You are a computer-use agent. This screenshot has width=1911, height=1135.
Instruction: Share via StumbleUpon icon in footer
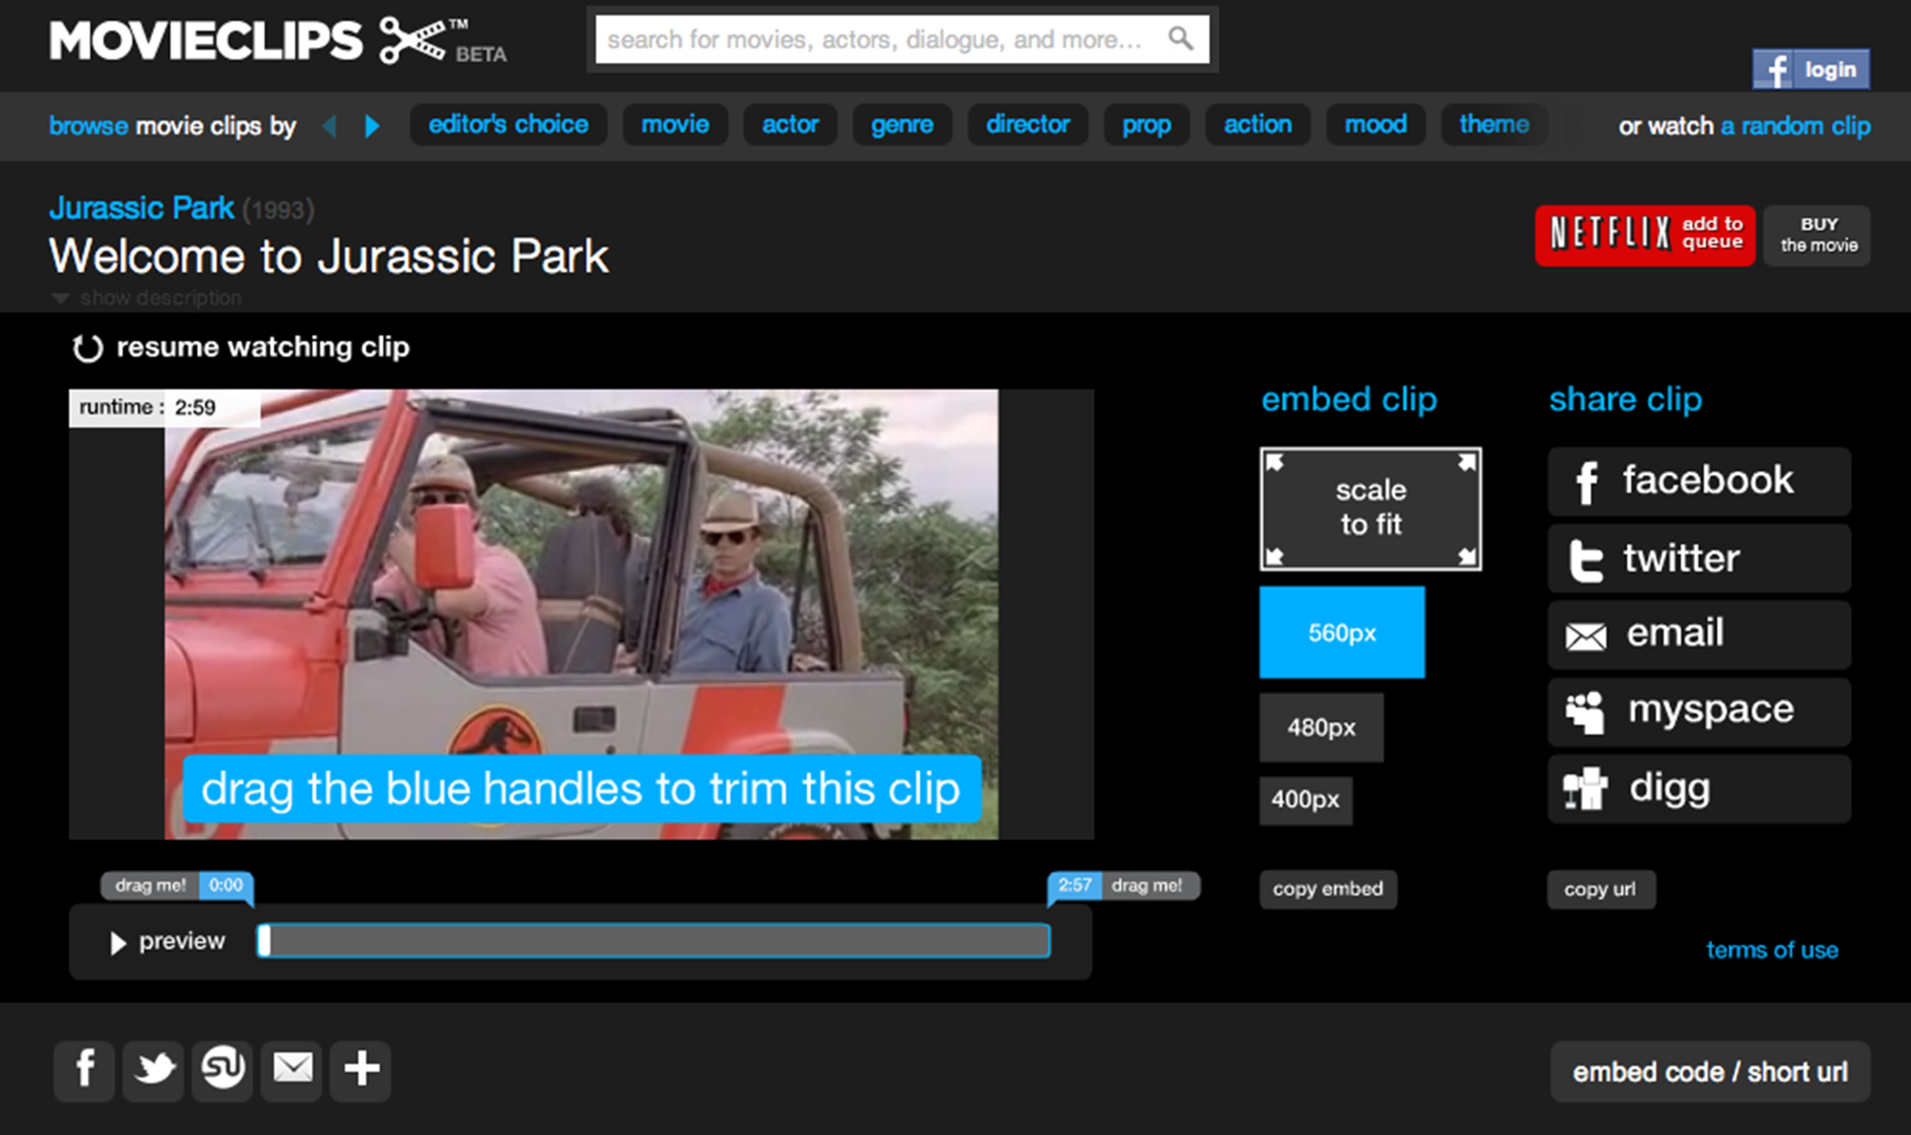point(223,1069)
